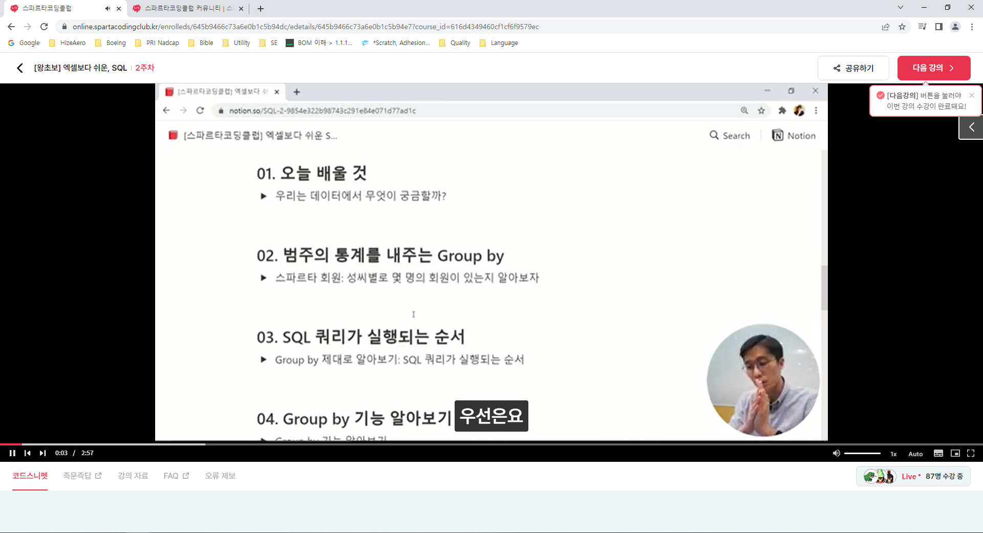Collapse the right side panel chevron
This screenshot has height=533, width=983.
tap(971, 126)
